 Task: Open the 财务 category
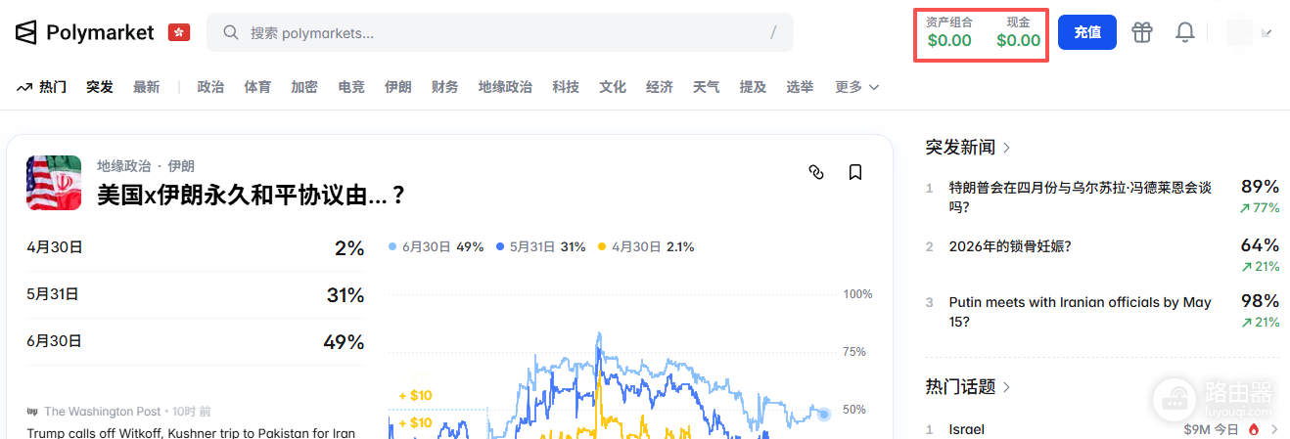pos(445,87)
